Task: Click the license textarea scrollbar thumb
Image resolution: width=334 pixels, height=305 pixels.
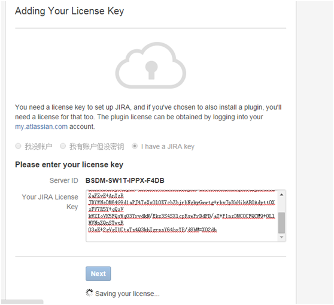Action: point(281,223)
